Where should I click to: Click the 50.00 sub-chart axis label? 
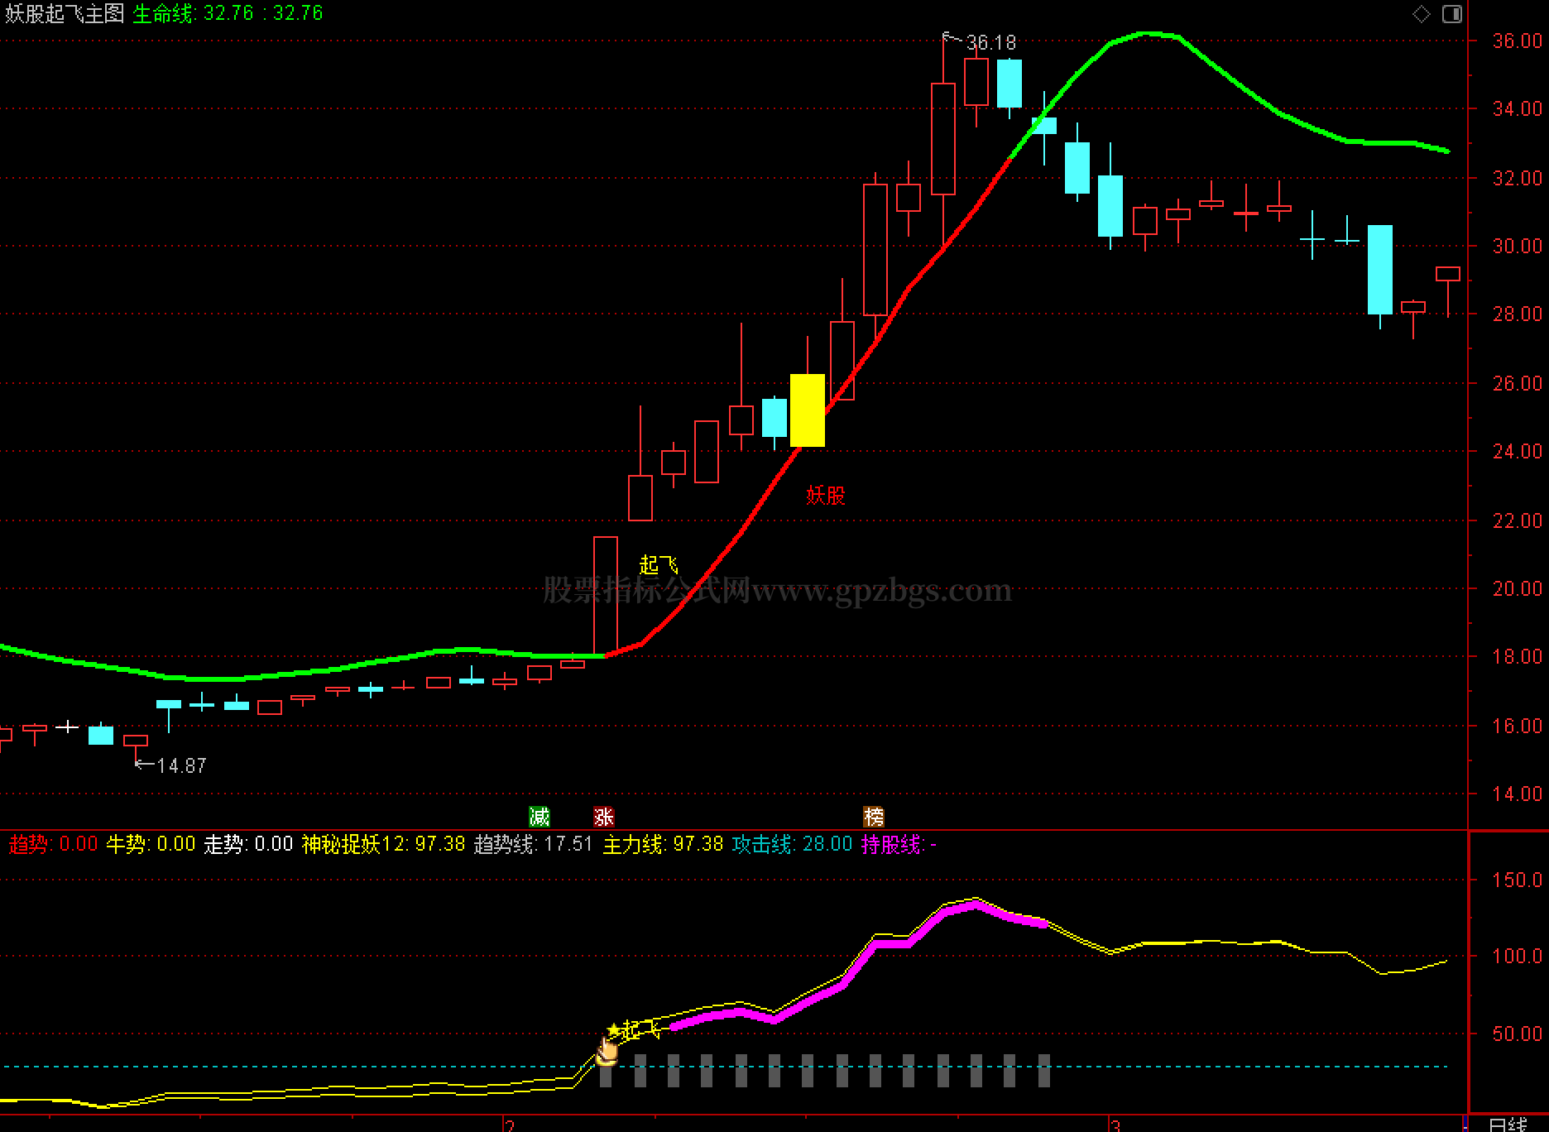click(x=1517, y=1034)
